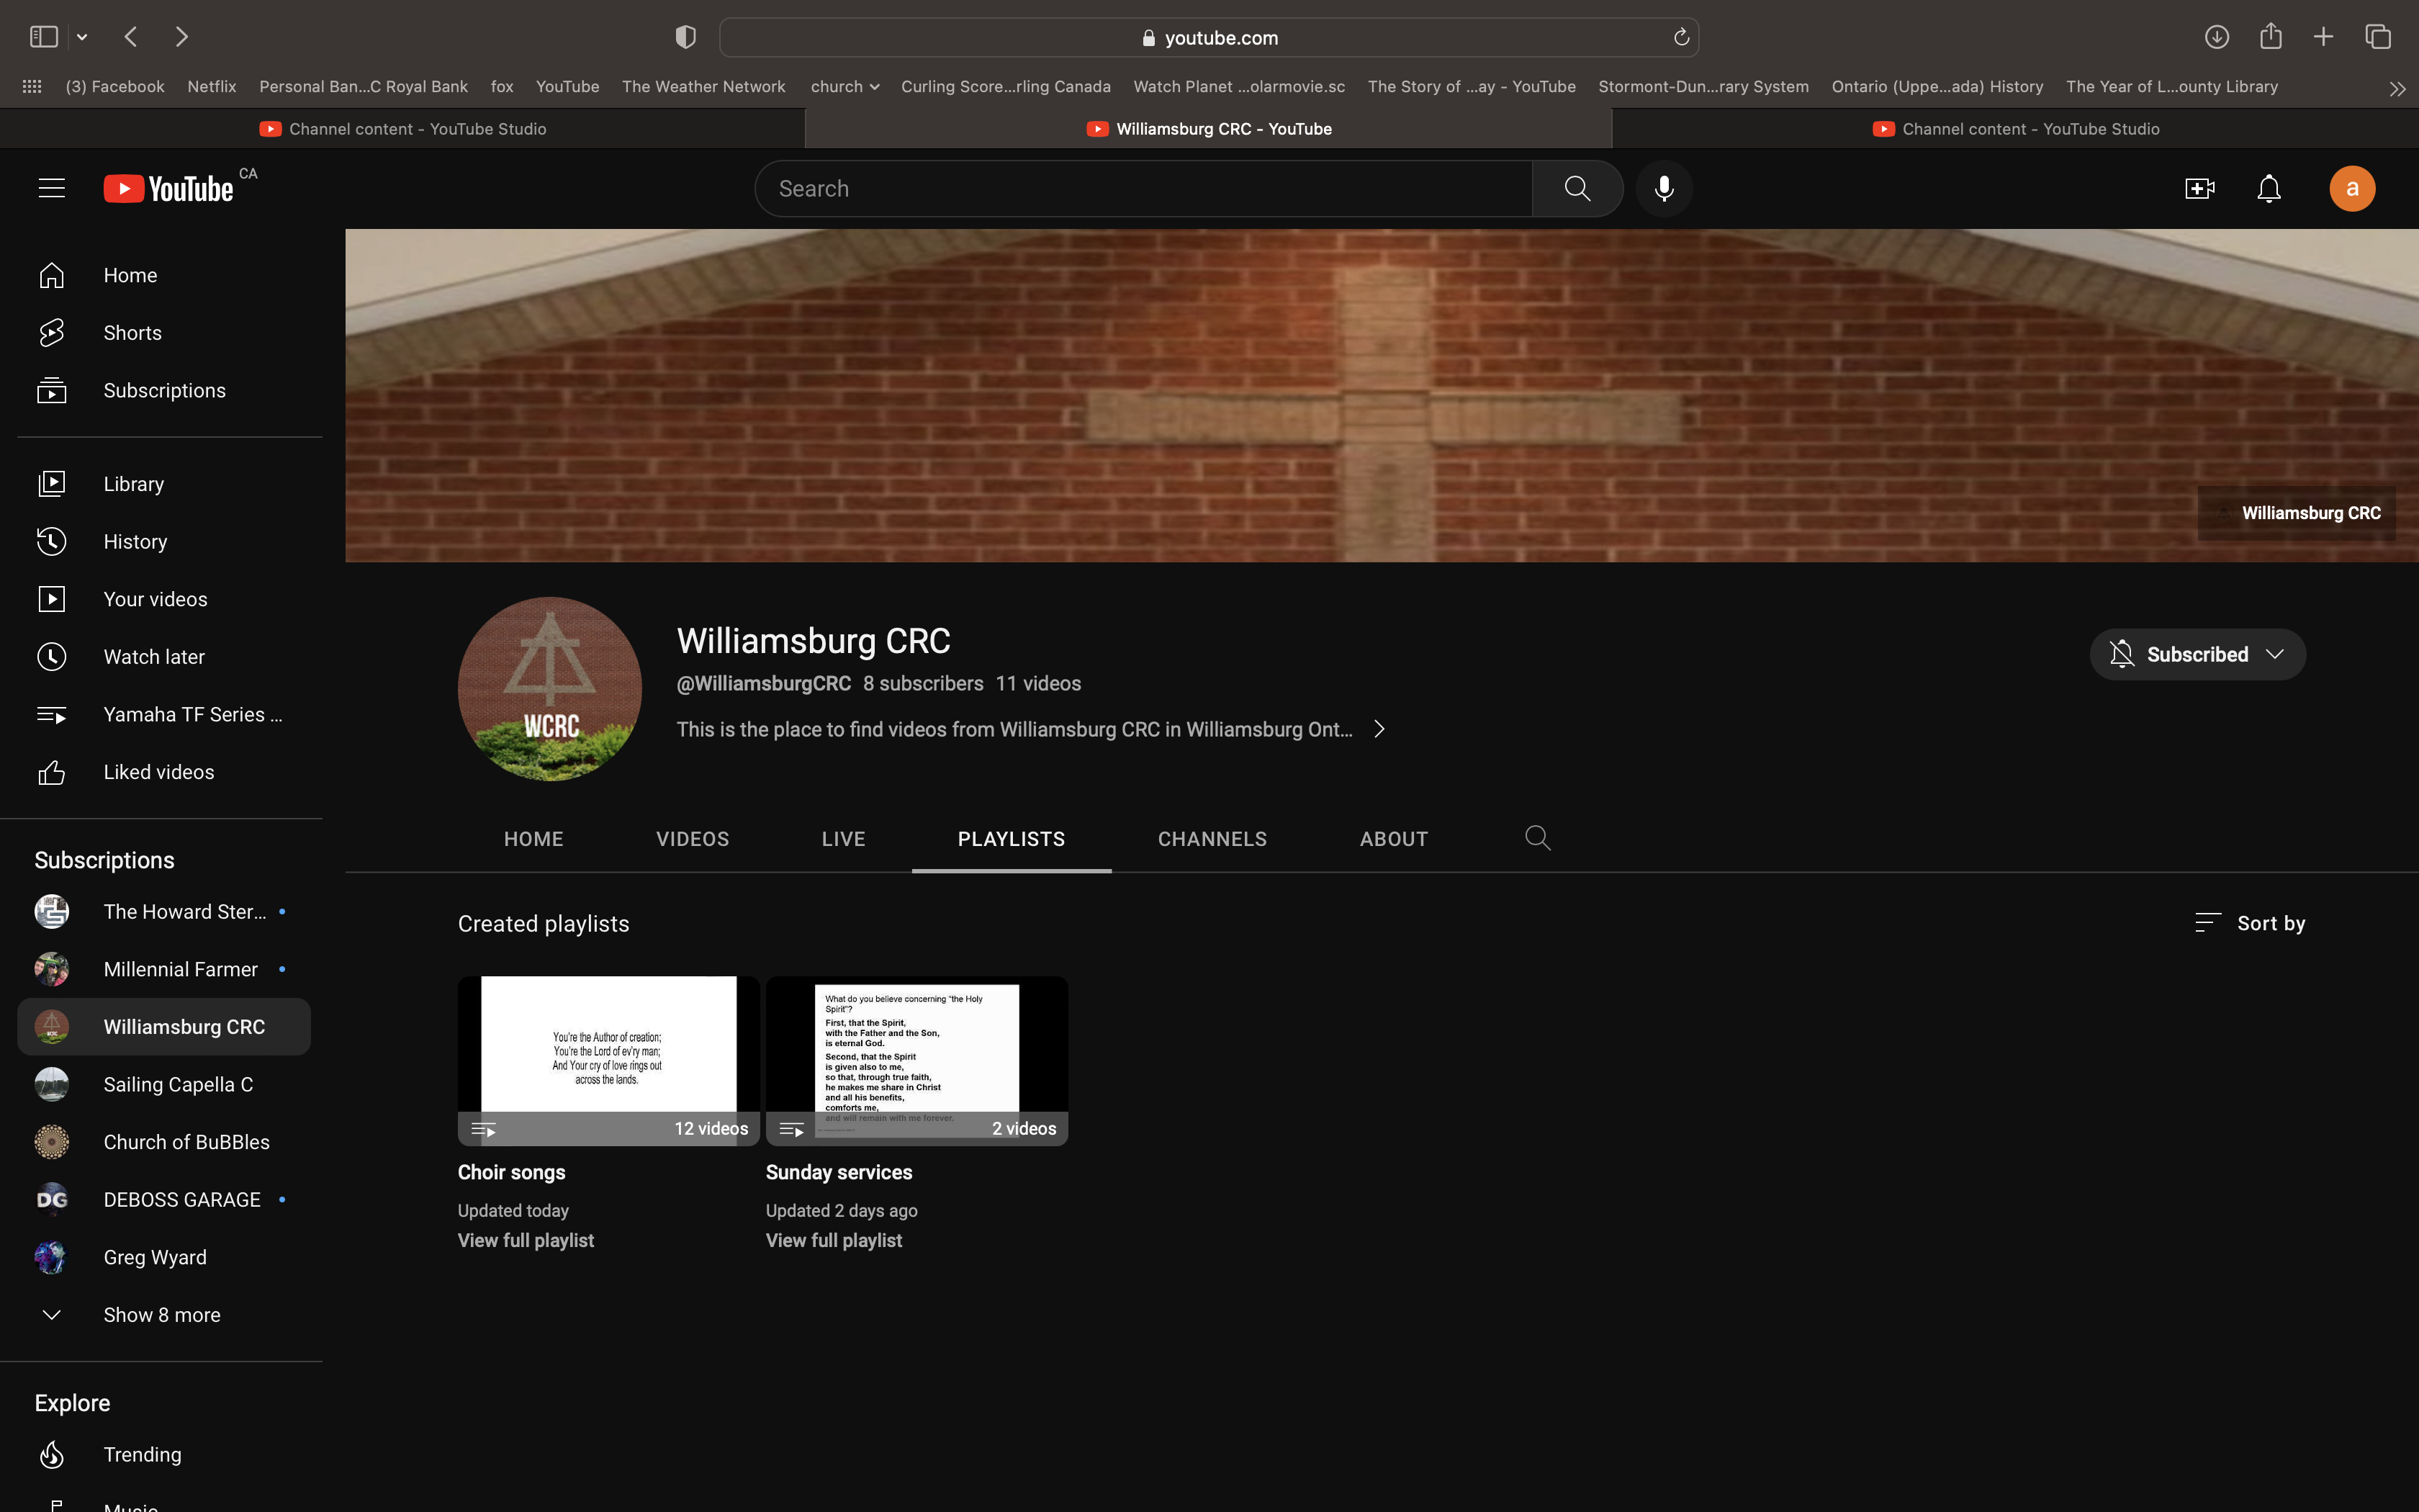Click the search magnifier button

[x=1577, y=188]
